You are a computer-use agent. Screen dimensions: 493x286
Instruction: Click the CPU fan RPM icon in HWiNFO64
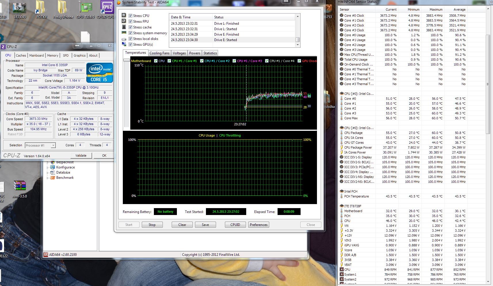tap(342, 270)
